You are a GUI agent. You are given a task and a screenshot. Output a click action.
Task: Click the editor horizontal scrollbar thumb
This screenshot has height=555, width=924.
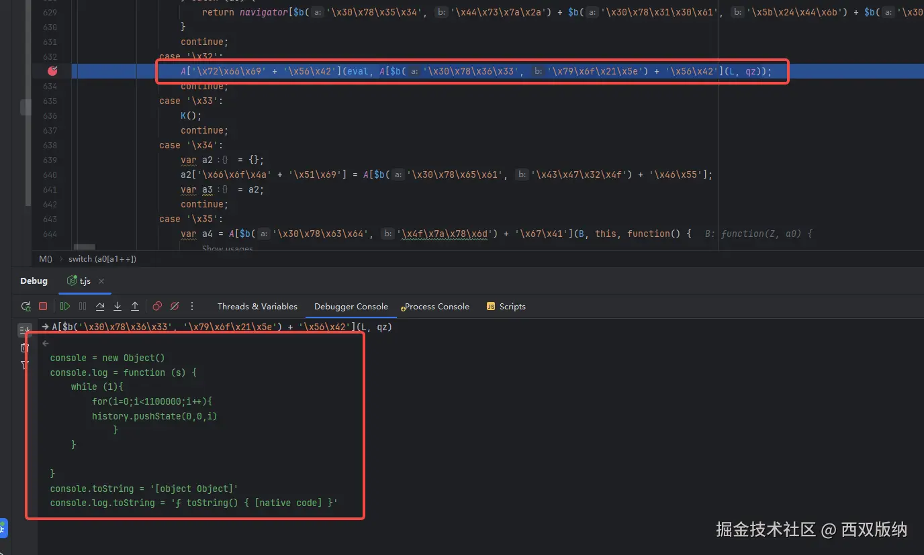[84, 248]
